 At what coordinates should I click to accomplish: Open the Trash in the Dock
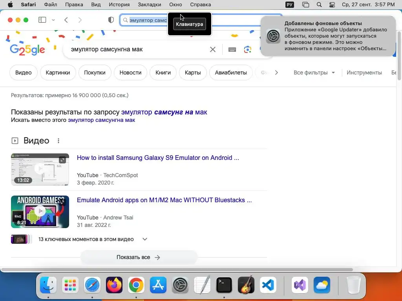(x=354, y=285)
